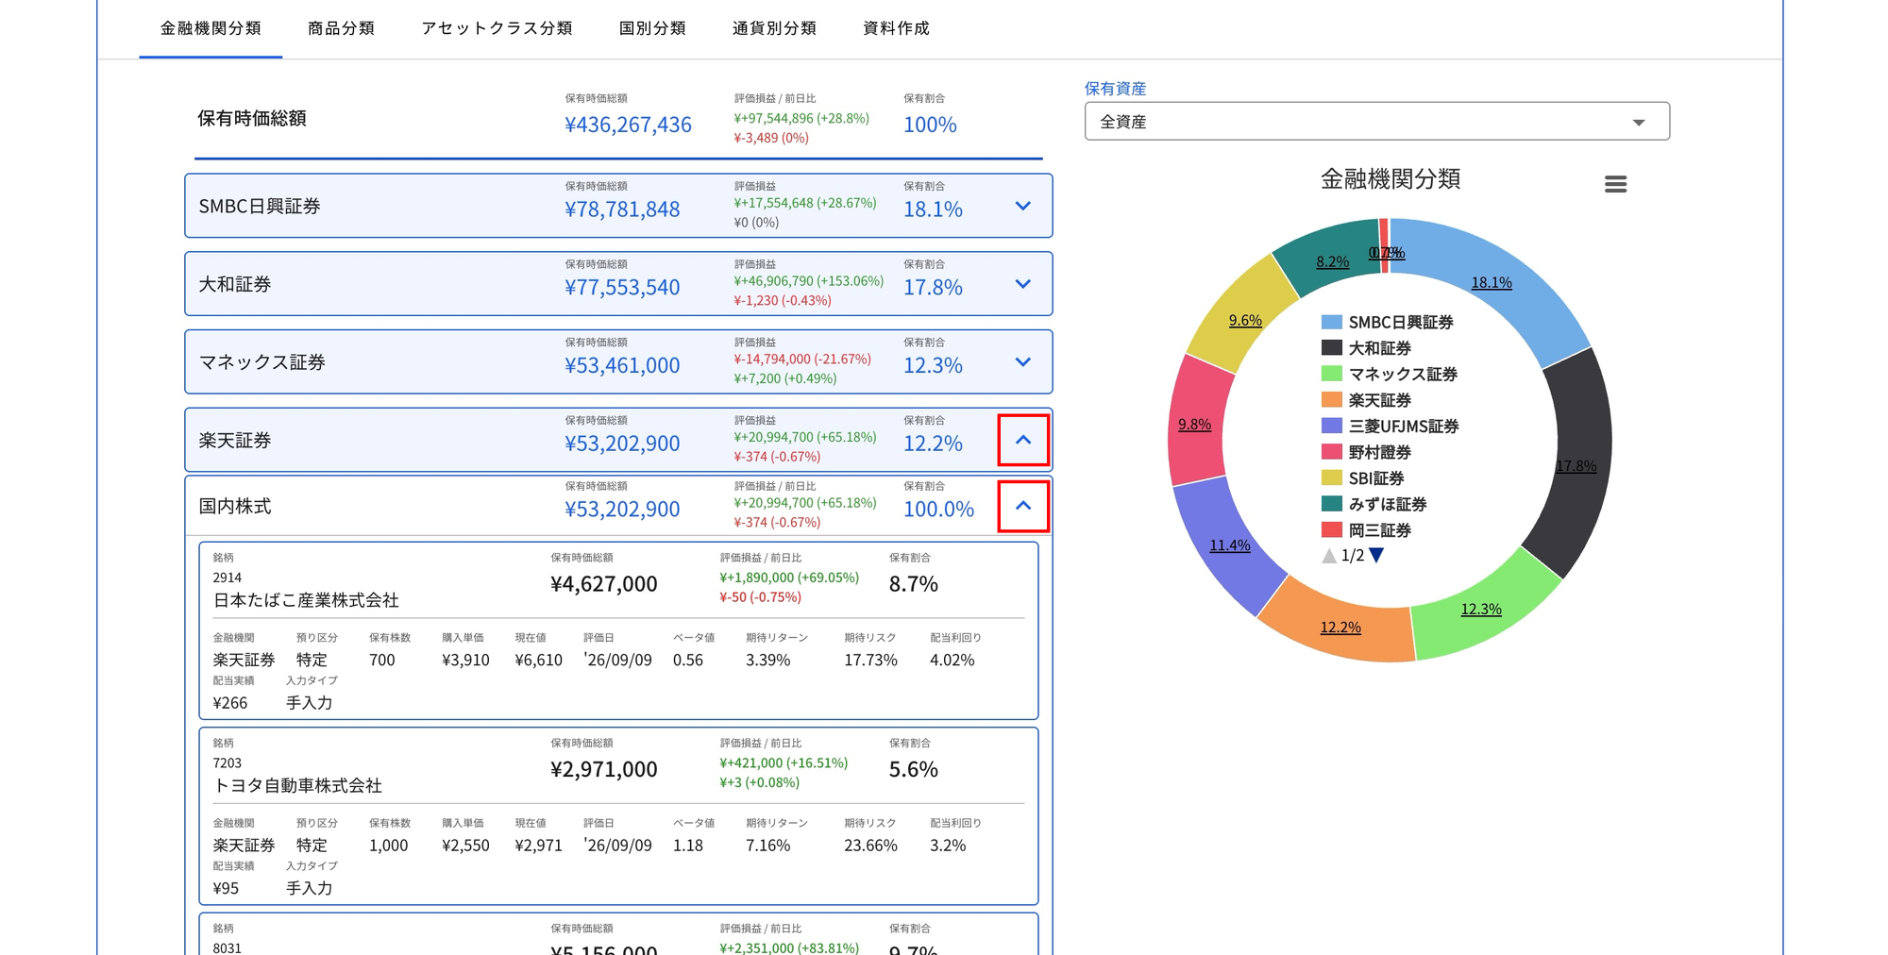Click the 国内株式 section title
Viewport: 1888px width, 955px height.
[x=234, y=507]
